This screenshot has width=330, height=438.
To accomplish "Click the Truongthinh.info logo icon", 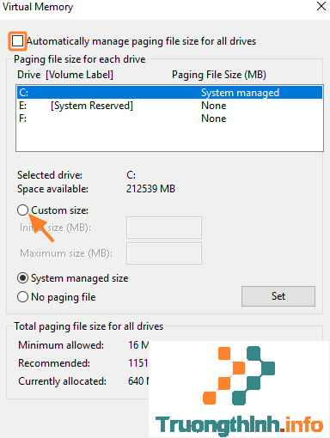I will click(x=239, y=375).
